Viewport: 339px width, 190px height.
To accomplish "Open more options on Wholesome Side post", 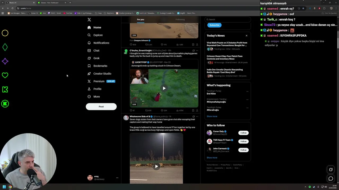I will click(x=197, y=116).
